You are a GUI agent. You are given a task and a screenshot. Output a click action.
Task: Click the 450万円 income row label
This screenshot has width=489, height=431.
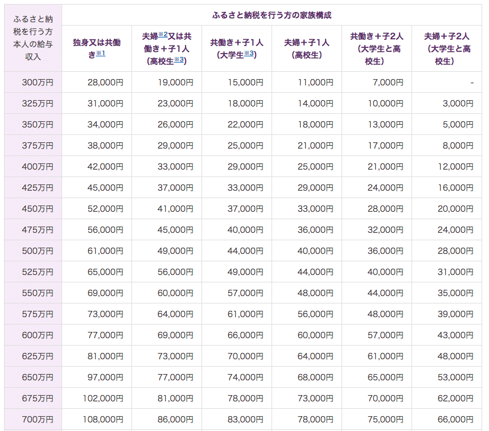(x=38, y=208)
